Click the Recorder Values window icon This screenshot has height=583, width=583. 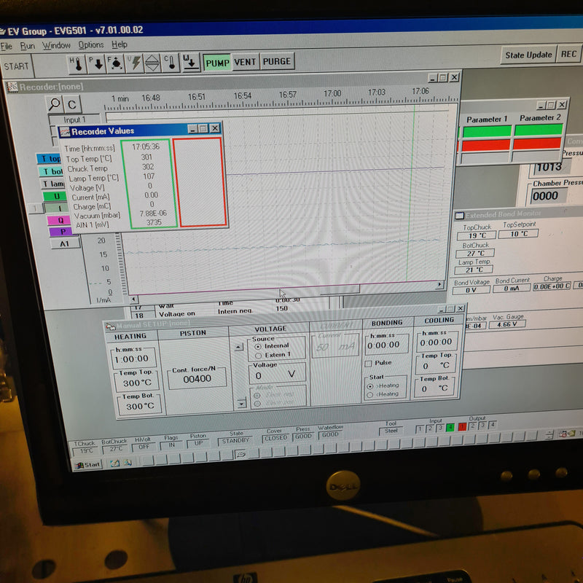(65, 132)
